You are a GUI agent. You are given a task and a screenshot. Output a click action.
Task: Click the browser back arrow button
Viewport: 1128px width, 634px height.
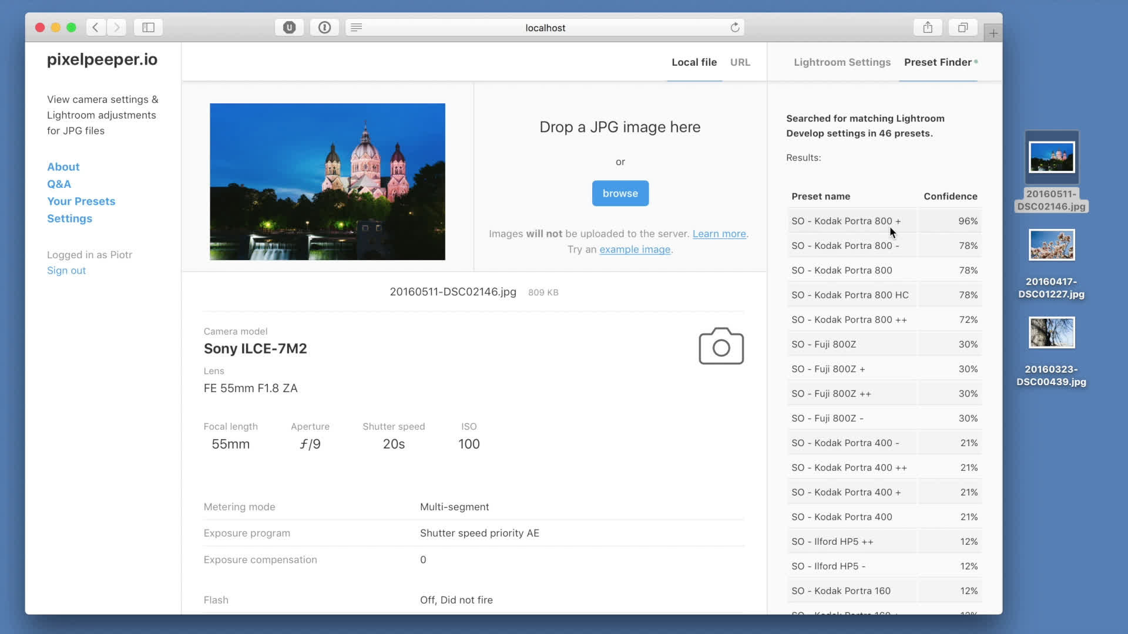96,28
